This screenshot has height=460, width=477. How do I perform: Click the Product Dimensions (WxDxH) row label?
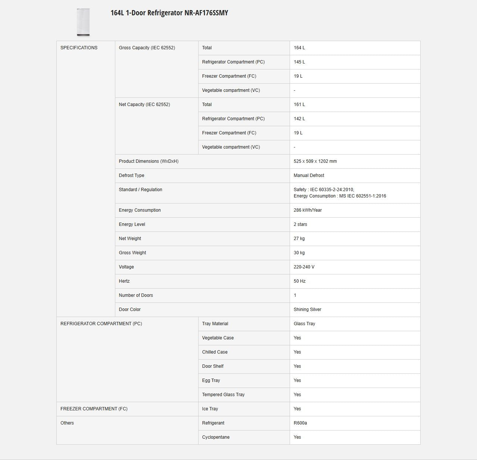(149, 161)
